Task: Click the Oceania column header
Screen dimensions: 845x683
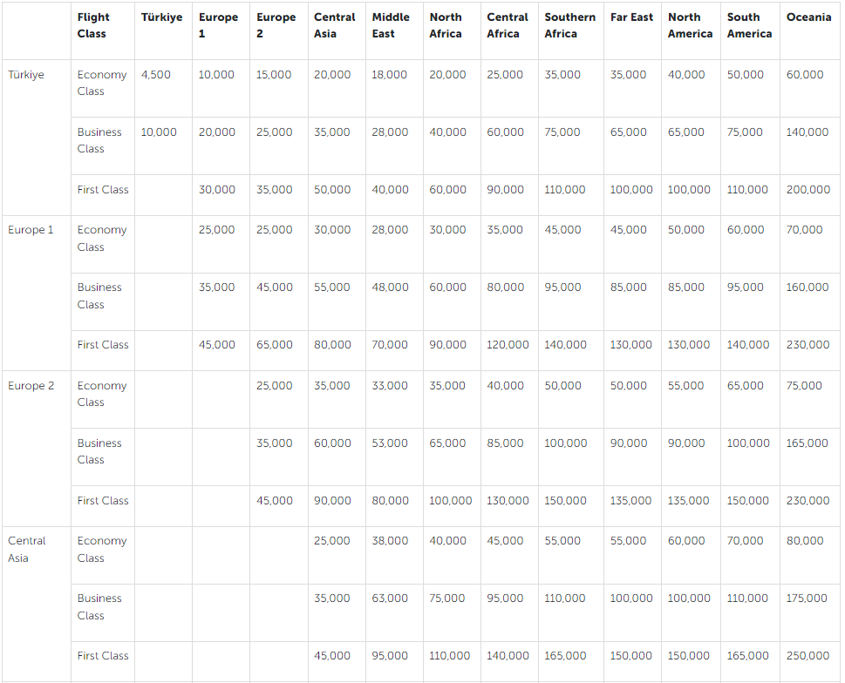Action: pyautogui.click(x=808, y=17)
